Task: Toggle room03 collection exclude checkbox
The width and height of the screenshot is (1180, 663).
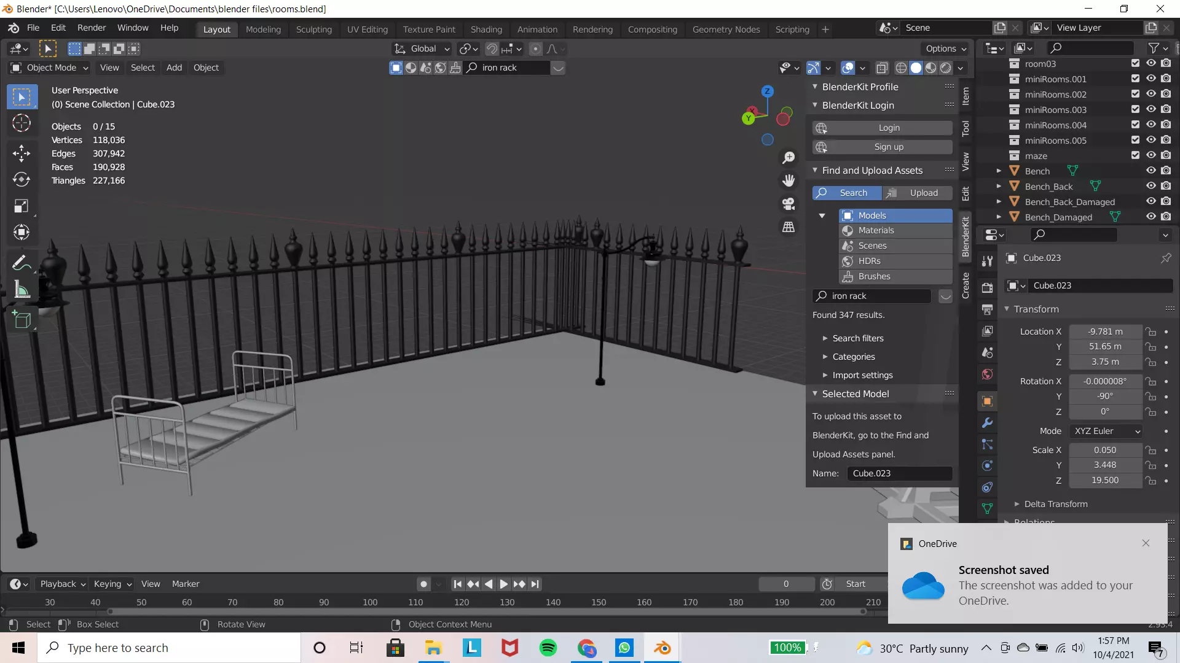Action: coord(1135,63)
